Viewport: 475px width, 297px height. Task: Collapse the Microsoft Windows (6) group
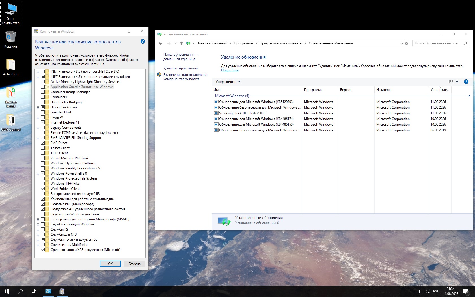pos(469,96)
